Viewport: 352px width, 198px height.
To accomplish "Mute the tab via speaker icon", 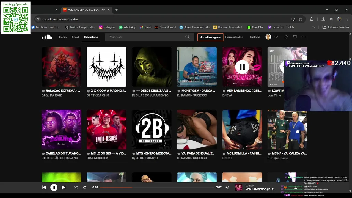I will (x=103, y=10).
